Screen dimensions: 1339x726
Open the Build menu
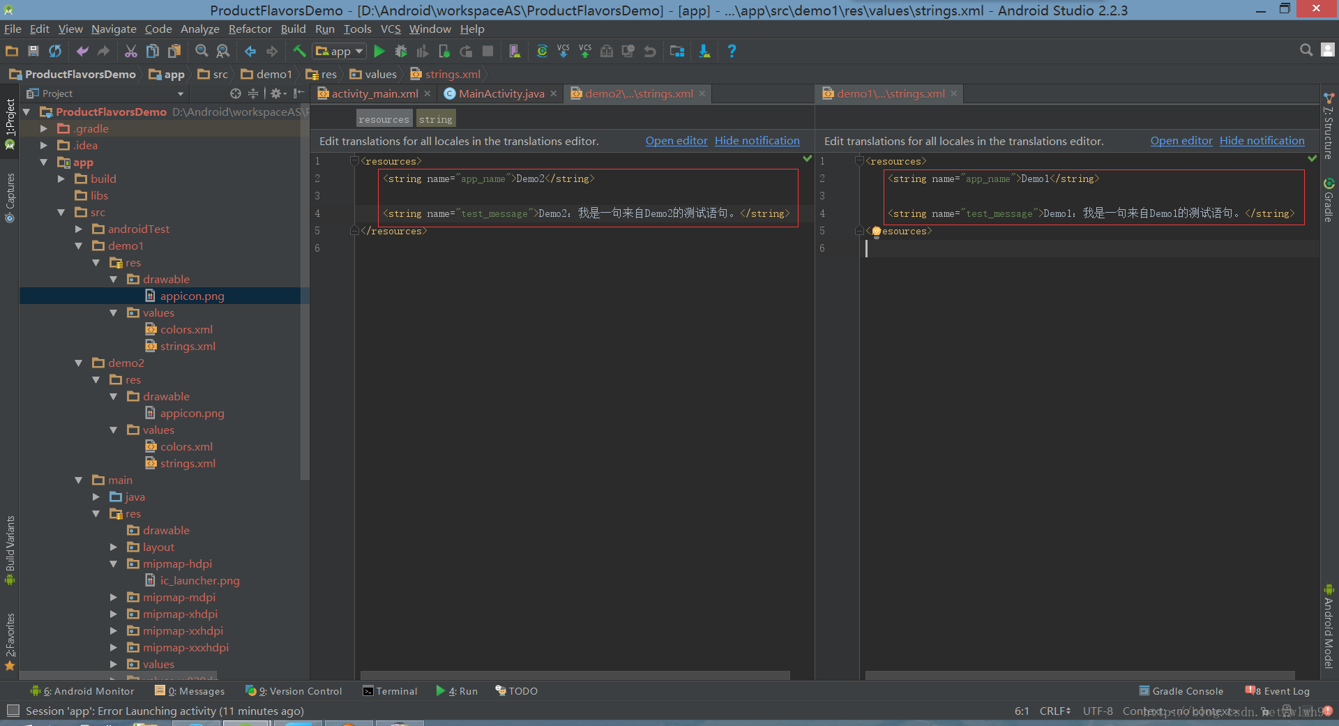click(293, 29)
